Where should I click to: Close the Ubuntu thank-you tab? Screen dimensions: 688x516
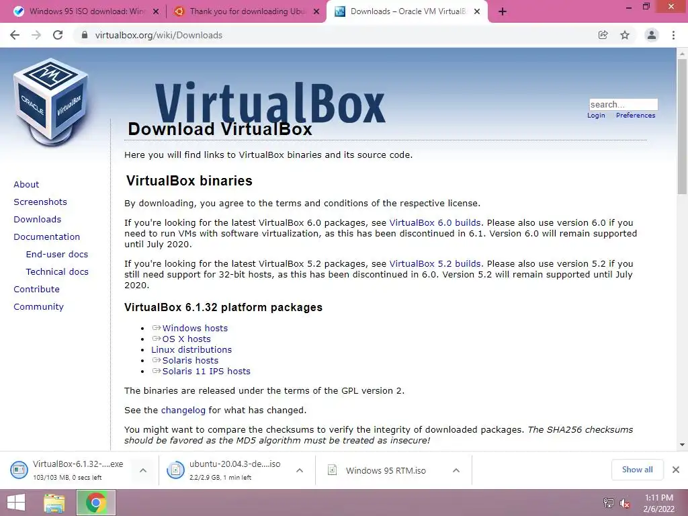click(316, 12)
